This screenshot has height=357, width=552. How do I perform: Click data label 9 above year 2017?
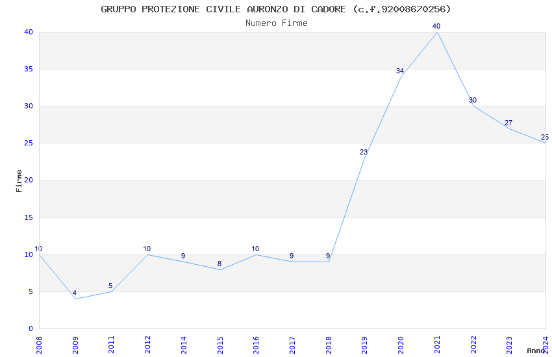coord(292,256)
